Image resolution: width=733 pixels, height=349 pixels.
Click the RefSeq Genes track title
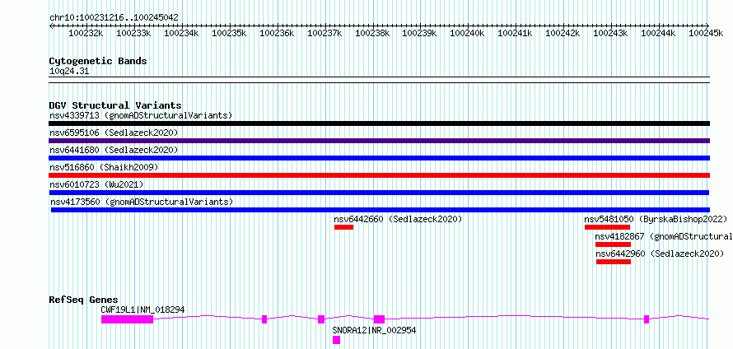pyautogui.click(x=84, y=300)
